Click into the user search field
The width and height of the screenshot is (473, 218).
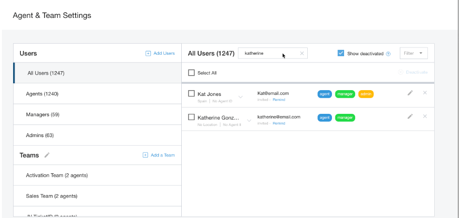click(x=268, y=53)
